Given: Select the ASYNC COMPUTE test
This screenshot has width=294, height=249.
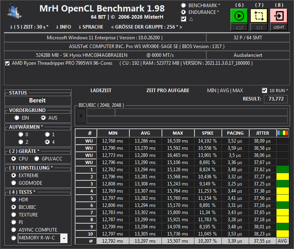Looking at the screenshot, I should tap(13, 230).
